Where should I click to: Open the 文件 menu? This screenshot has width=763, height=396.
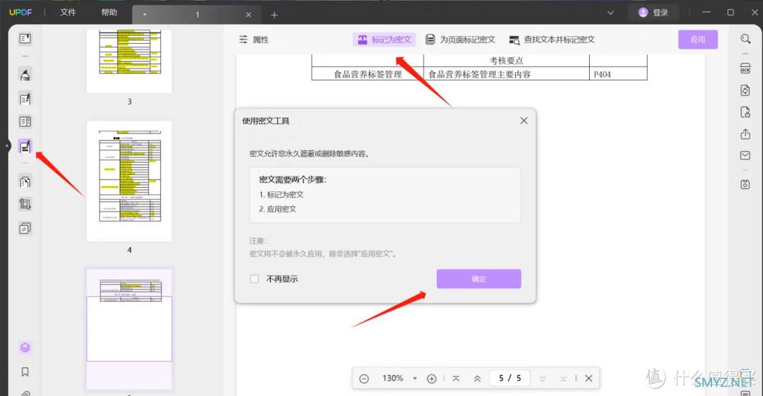pos(68,13)
